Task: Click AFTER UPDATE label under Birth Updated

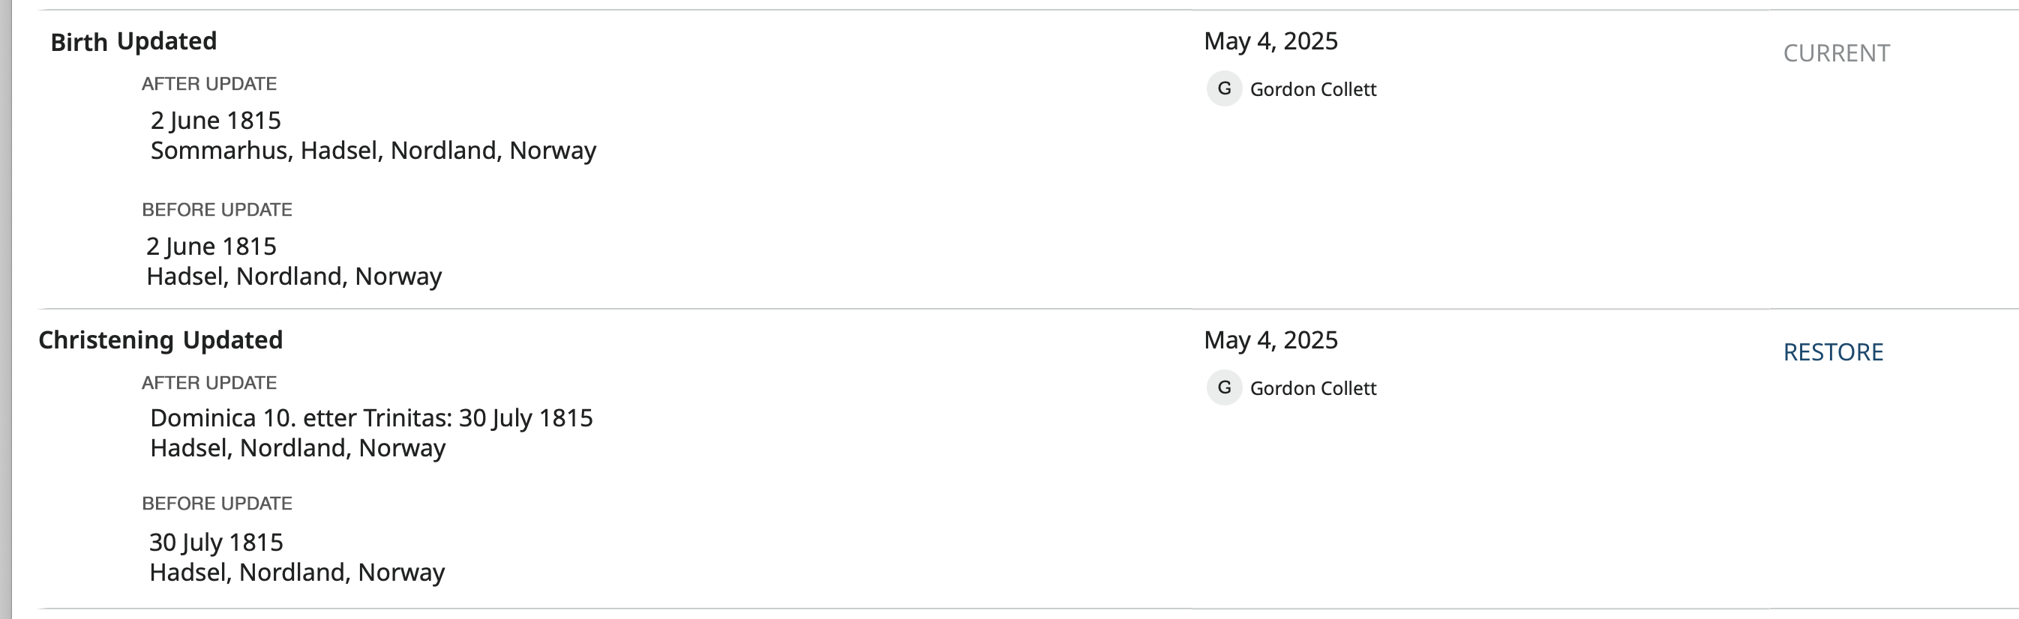Action: pos(209,84)
